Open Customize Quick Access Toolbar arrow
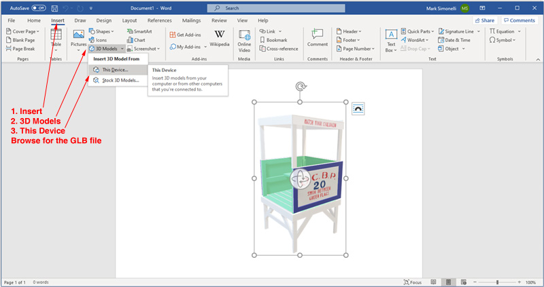Screen dimensions: 544x287 click(x=91, y=8)
